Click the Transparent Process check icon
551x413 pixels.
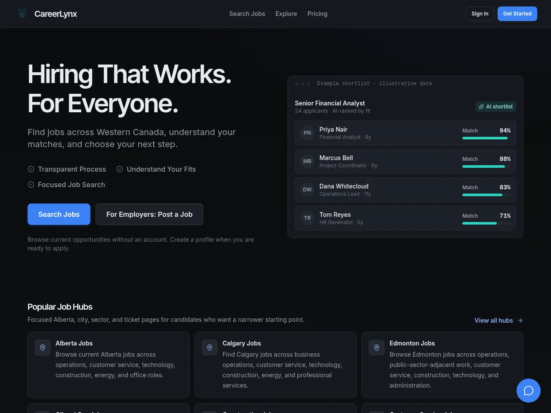[31, 169]
